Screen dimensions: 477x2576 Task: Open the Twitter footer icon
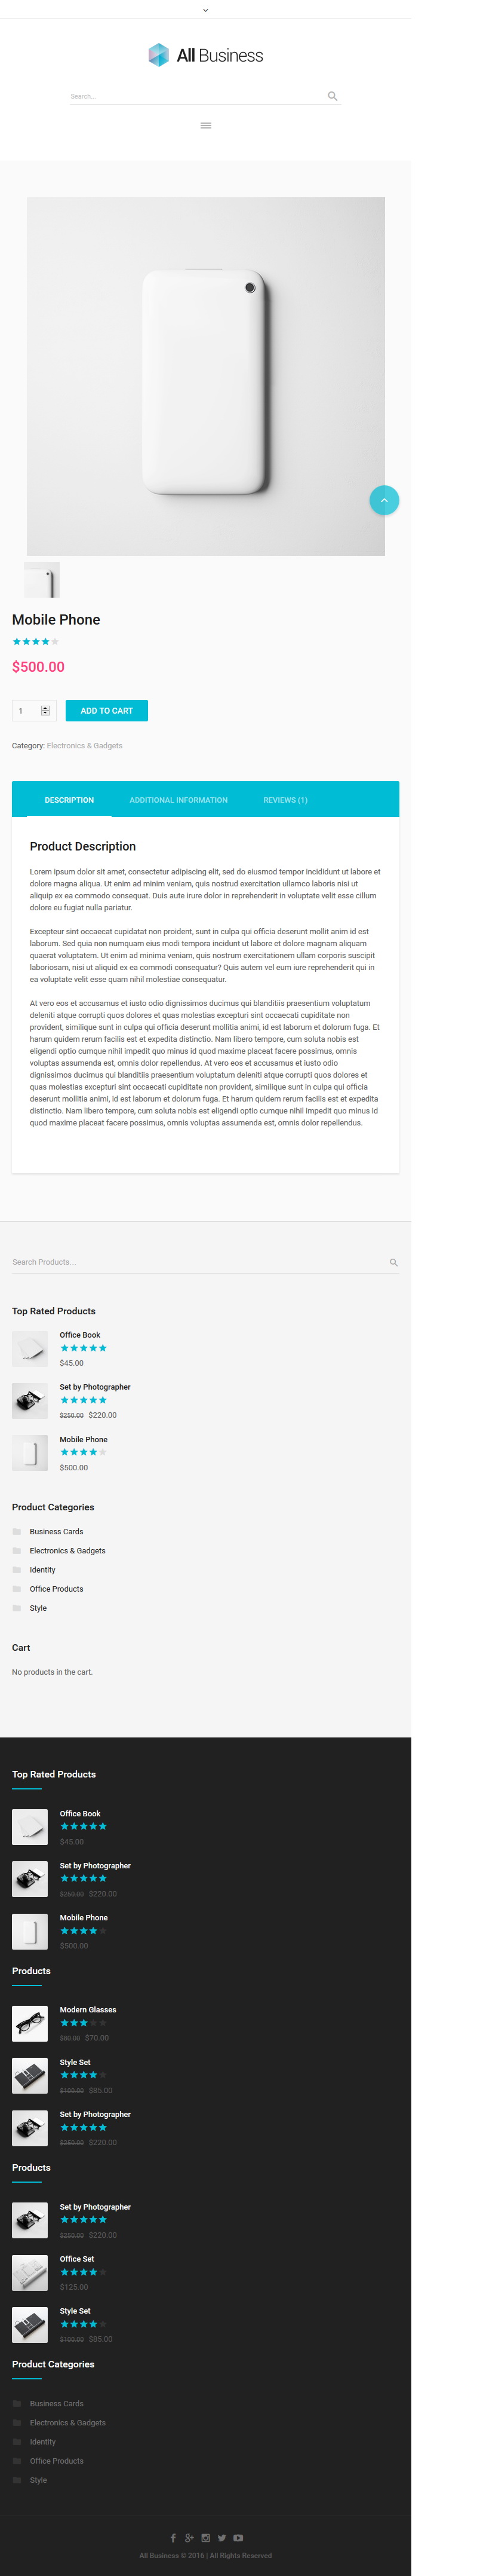pyautogui.click(x=221, y=2538)
